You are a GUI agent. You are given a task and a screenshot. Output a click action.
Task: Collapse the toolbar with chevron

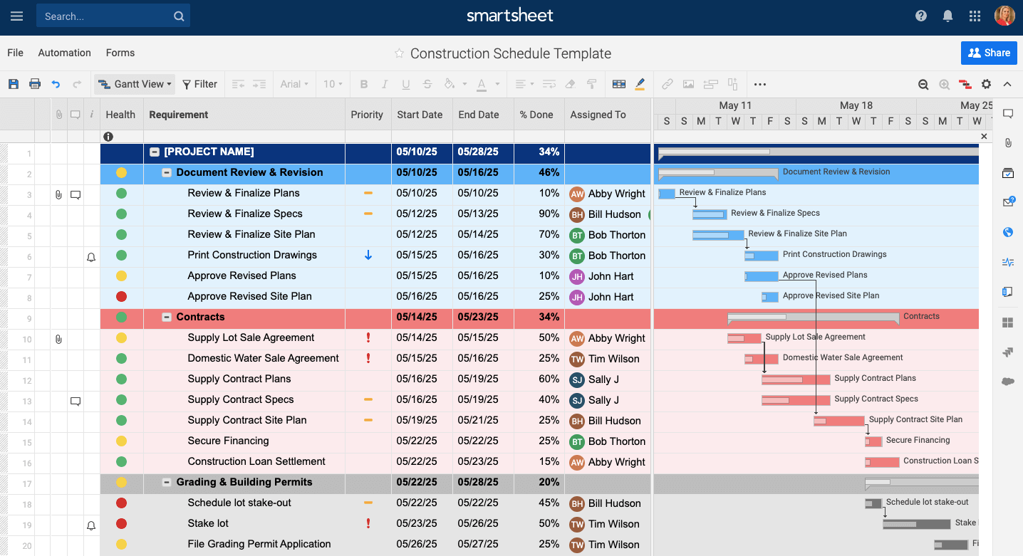1007,84
